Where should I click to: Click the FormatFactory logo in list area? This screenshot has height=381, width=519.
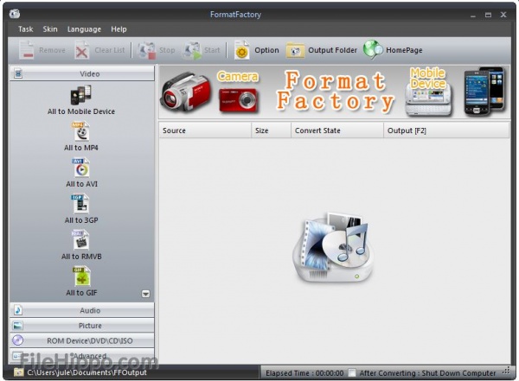pyautogui.click(x=335, y=247)
